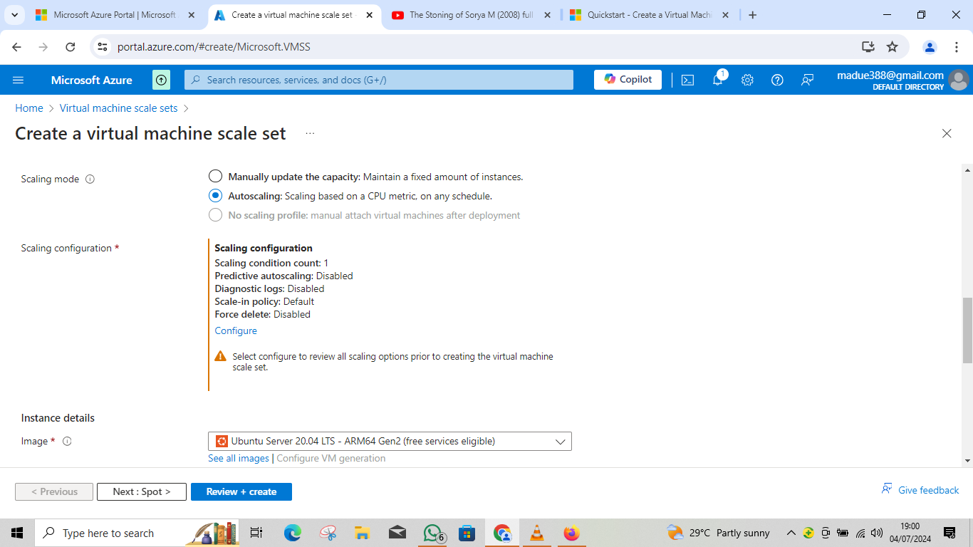The height and width of the screenshot is (547, 973).
Task: Click Review + create button
Action: click(241, 492)
